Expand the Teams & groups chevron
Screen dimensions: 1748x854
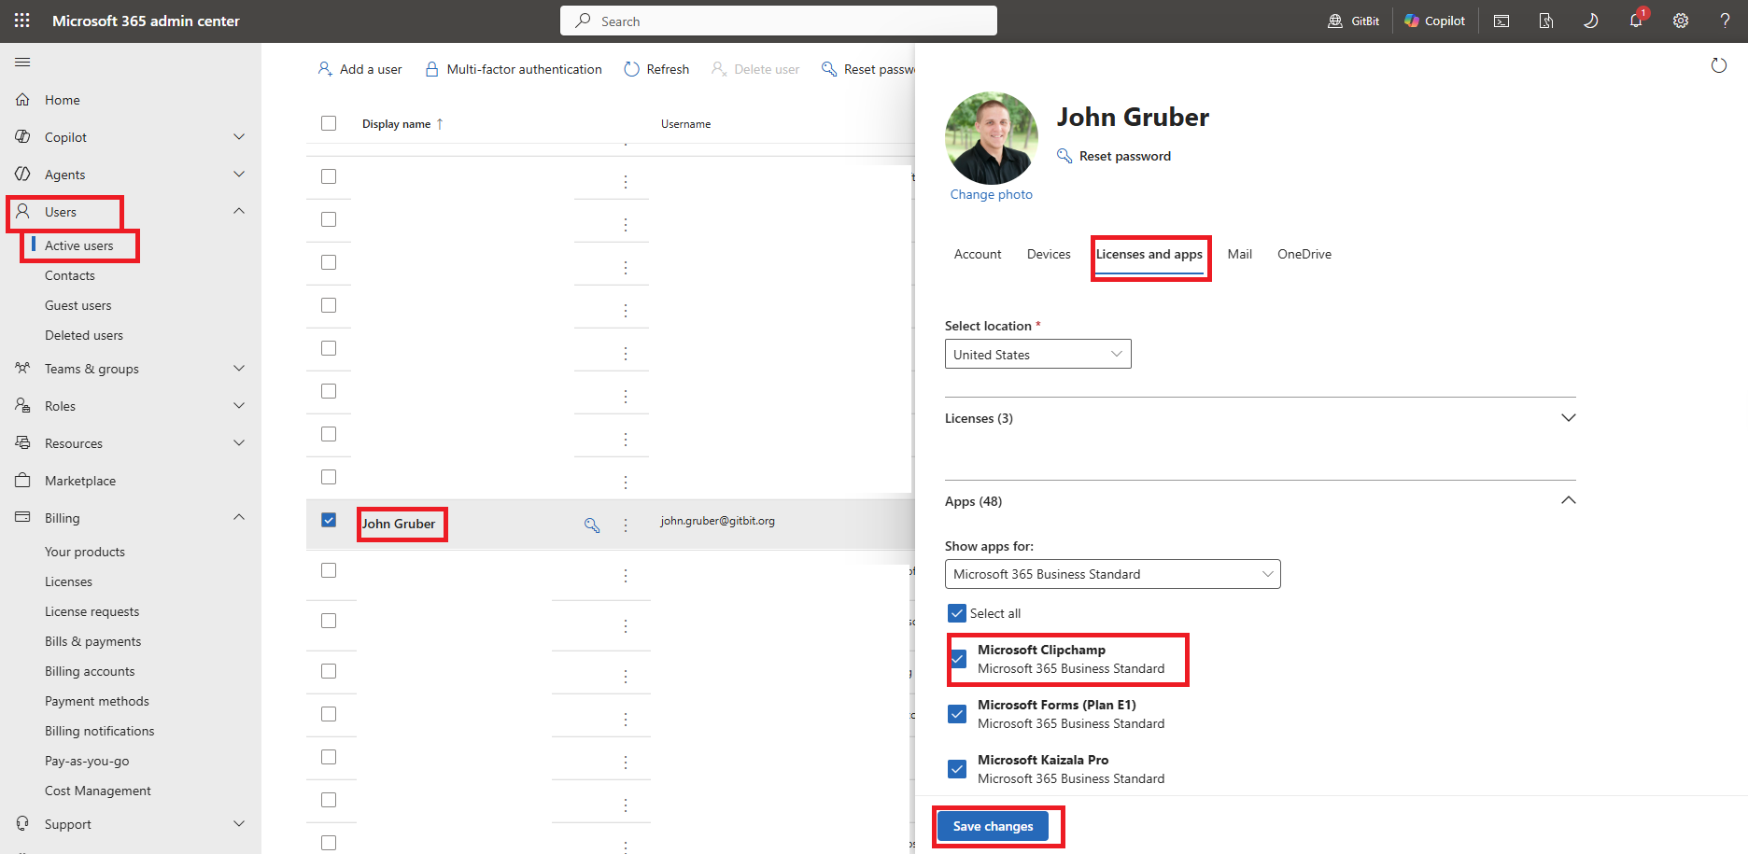pos(239,368)
